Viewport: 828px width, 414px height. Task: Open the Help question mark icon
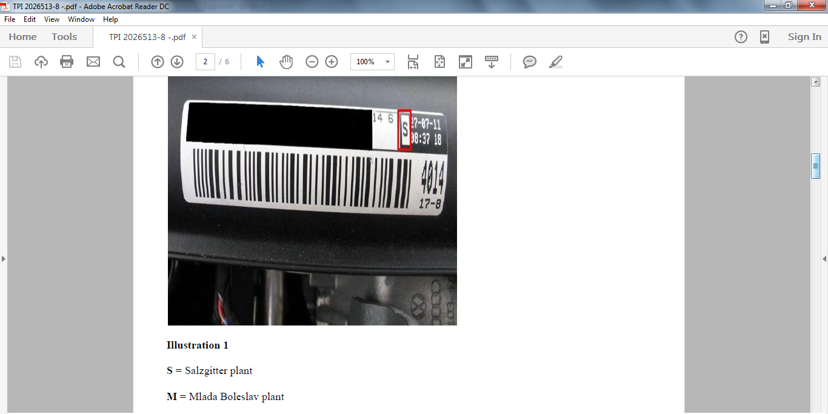741,37
